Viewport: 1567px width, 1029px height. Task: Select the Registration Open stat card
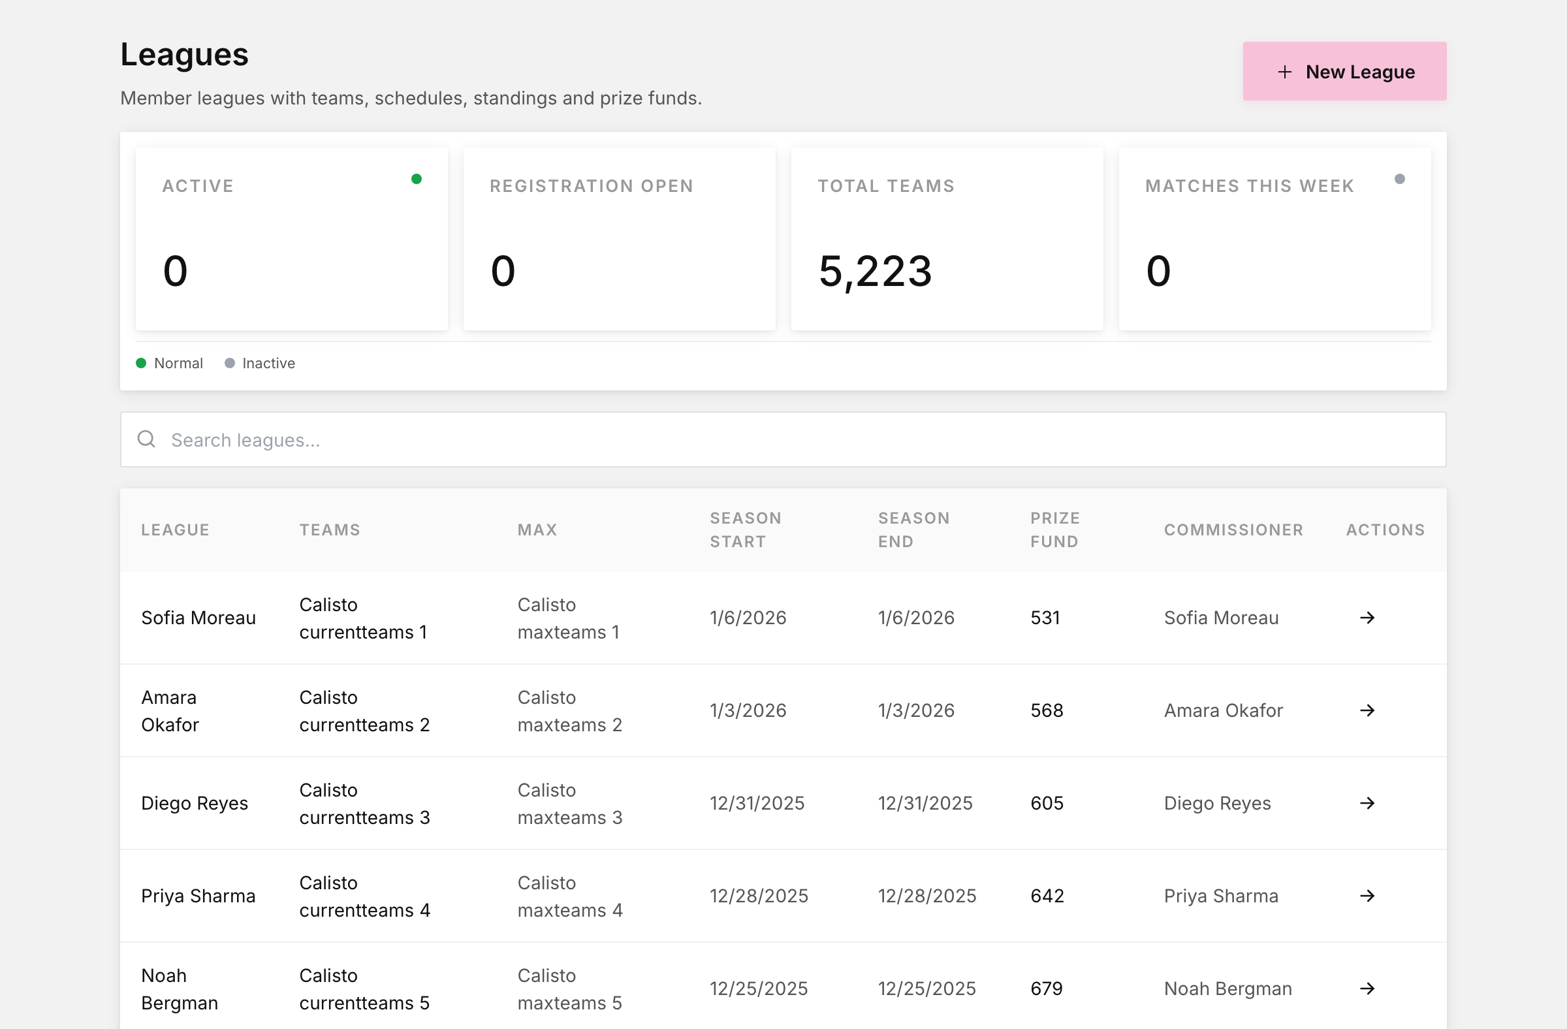click(619, 239)
